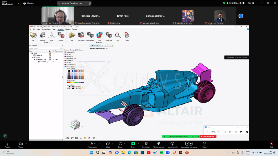Switch to the Sketch ribbon tab
Image resolution: width=278 pixels, height=156 pixels.
pyautogui.click(x=55, y=29)
